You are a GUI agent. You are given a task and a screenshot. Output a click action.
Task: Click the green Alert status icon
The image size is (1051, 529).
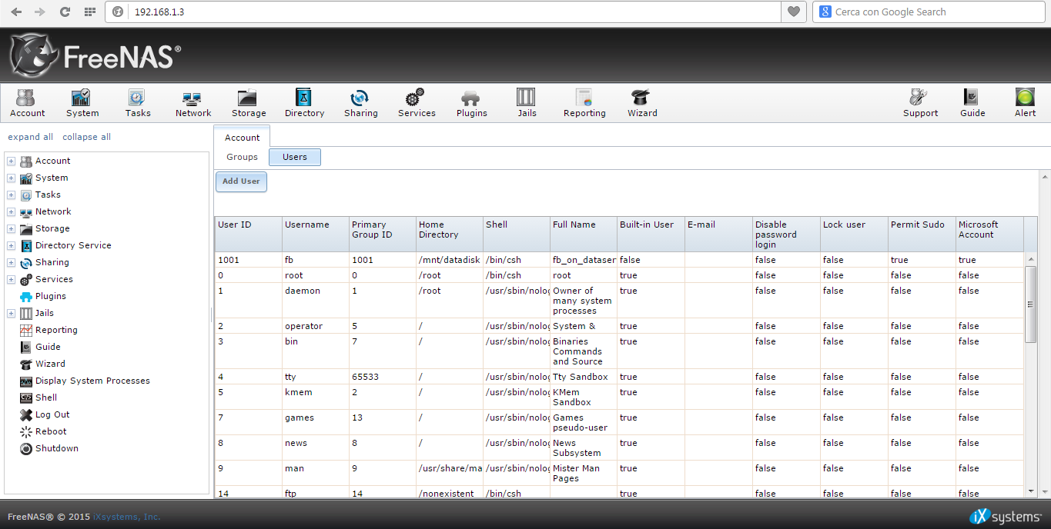coord(1024,98)
